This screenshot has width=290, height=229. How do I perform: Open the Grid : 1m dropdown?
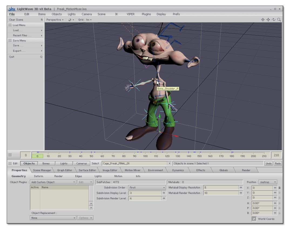[x=85, y=20]
